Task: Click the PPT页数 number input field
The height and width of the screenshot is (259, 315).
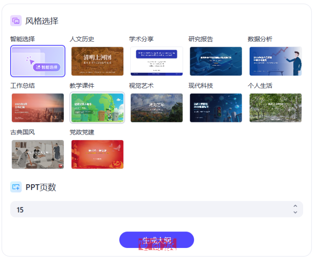Action: [x=150, y=209]
